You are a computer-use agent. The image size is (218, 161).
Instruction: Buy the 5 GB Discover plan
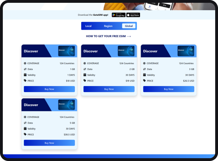point(49,143)
